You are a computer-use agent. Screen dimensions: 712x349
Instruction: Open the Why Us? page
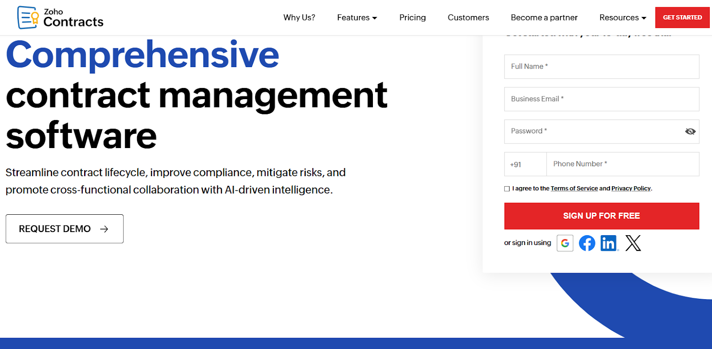299,18
